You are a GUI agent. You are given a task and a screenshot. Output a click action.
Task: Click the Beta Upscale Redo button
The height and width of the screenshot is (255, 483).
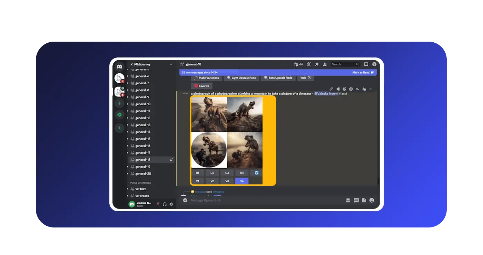tap(278, 78)
